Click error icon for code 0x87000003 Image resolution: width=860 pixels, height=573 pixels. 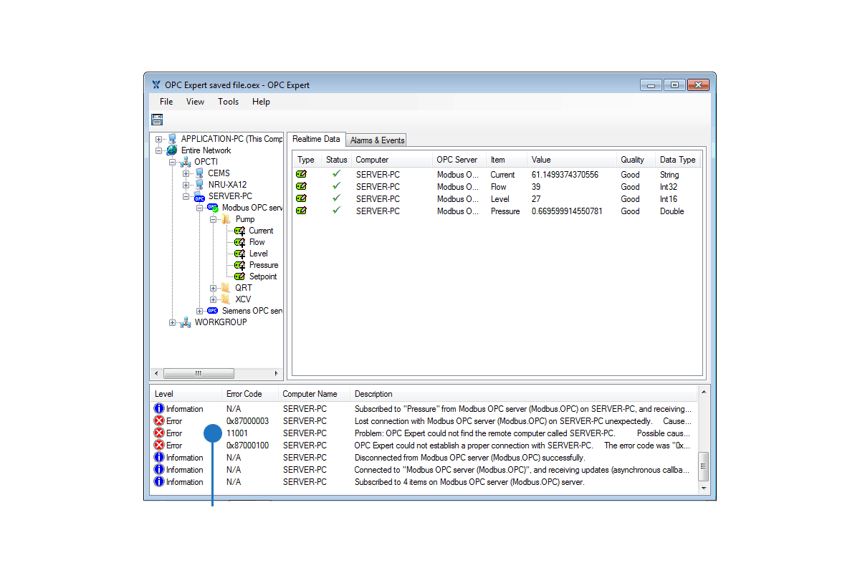159,420
